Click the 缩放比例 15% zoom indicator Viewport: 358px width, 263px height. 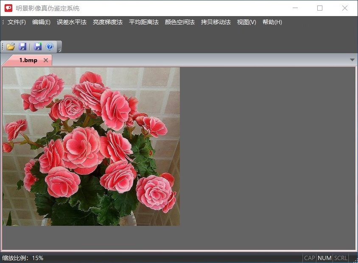tap(22, 257)
